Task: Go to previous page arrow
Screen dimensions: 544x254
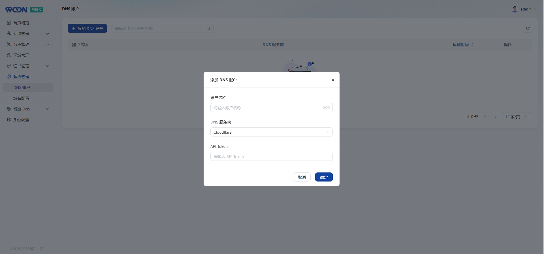Action: pyautogui.click(x=485, y=117)
